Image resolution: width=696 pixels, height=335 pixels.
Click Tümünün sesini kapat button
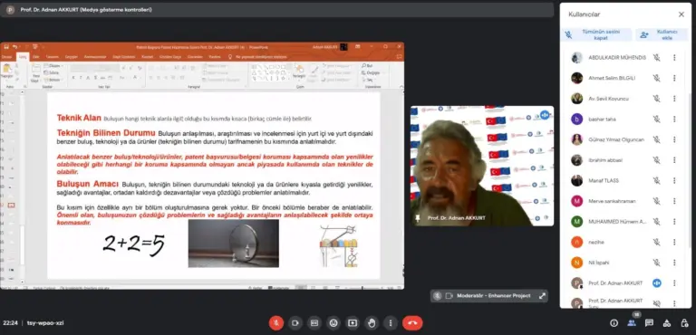(597, 34)
